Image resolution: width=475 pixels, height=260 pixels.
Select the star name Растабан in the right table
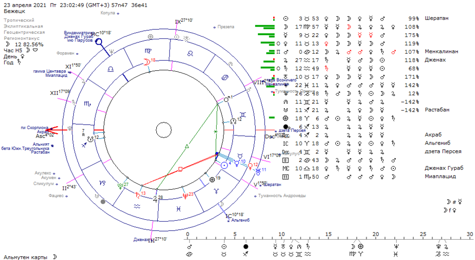437,110
